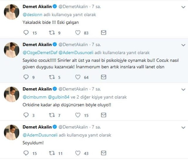Message the "Sayıklıo cocuk" tweet via envelope
188x162 pixels.
pos(103,77)
